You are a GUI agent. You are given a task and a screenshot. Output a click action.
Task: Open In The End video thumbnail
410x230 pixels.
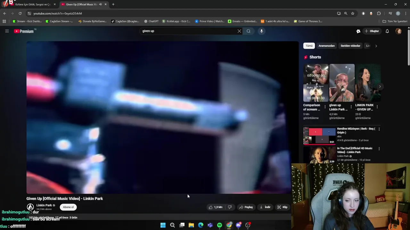pos(319,155)
